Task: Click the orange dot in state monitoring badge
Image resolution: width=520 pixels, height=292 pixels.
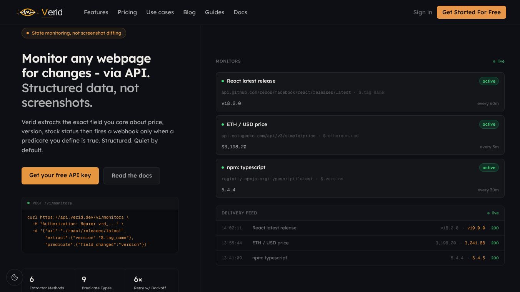Action: (28, 33)
